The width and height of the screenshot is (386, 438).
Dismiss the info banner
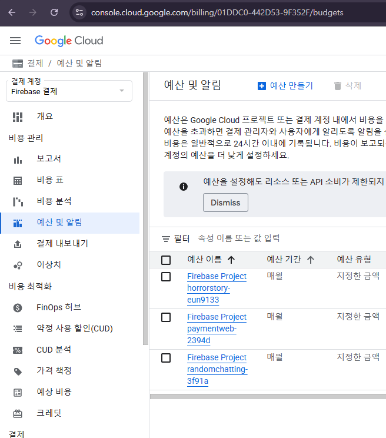pyautogui.click(x=225, y=203)
